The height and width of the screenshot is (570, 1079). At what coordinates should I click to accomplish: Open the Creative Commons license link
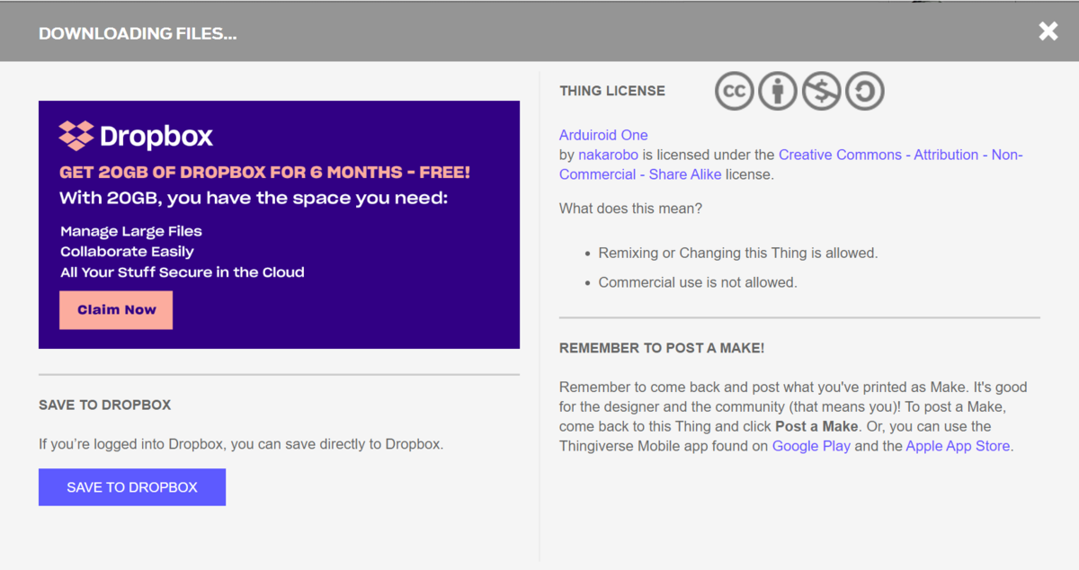click(791, 165)
